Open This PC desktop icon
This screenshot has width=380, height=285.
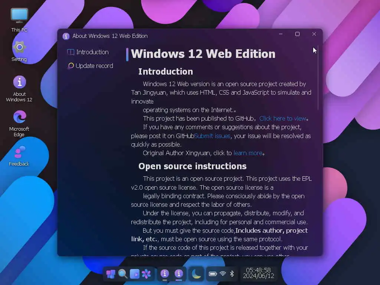click(x=19, y=20)
